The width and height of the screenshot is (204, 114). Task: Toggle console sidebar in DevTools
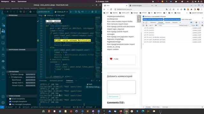[x=144, y=25]
